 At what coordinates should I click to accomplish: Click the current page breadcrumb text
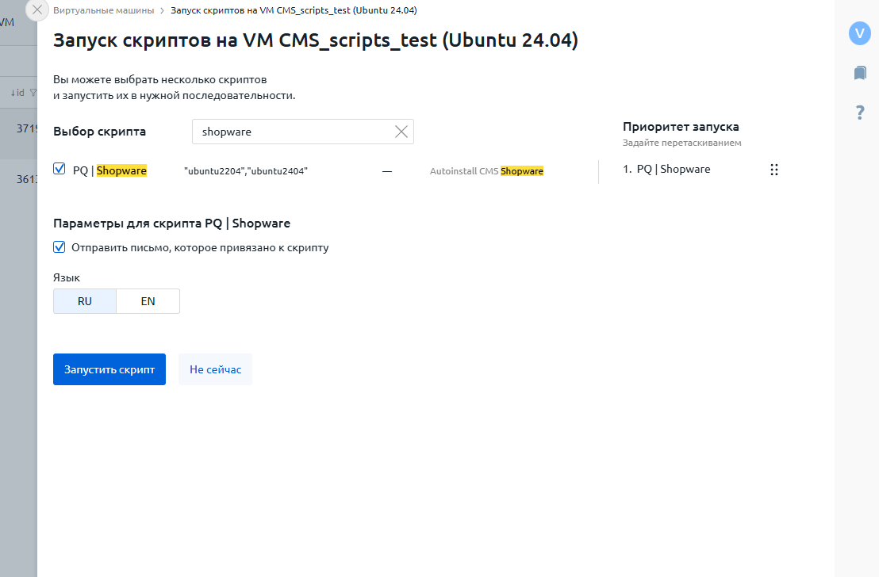pos(294,10)
